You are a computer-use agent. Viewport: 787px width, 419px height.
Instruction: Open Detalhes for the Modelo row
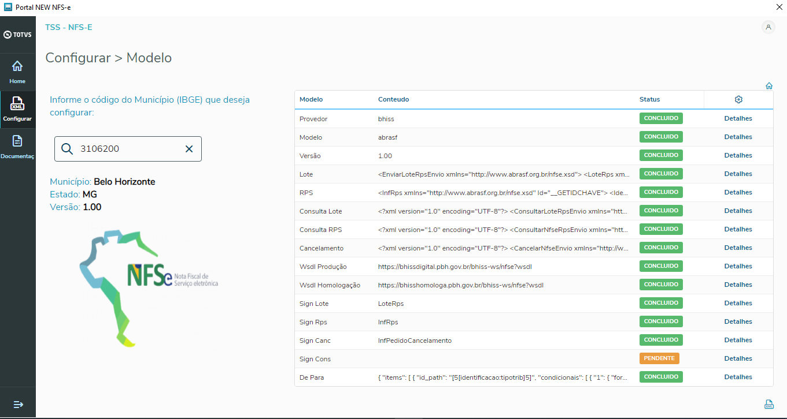tap(738, 137)
